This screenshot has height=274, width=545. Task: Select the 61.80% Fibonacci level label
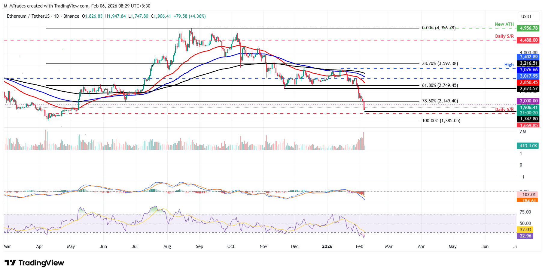pos(440,85)
